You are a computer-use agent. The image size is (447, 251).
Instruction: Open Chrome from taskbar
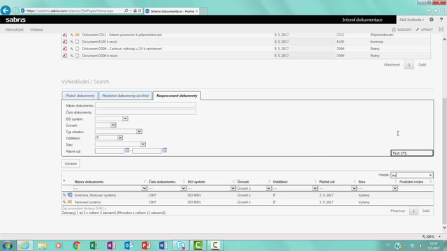pyautogui.click(x=76, y=245)
